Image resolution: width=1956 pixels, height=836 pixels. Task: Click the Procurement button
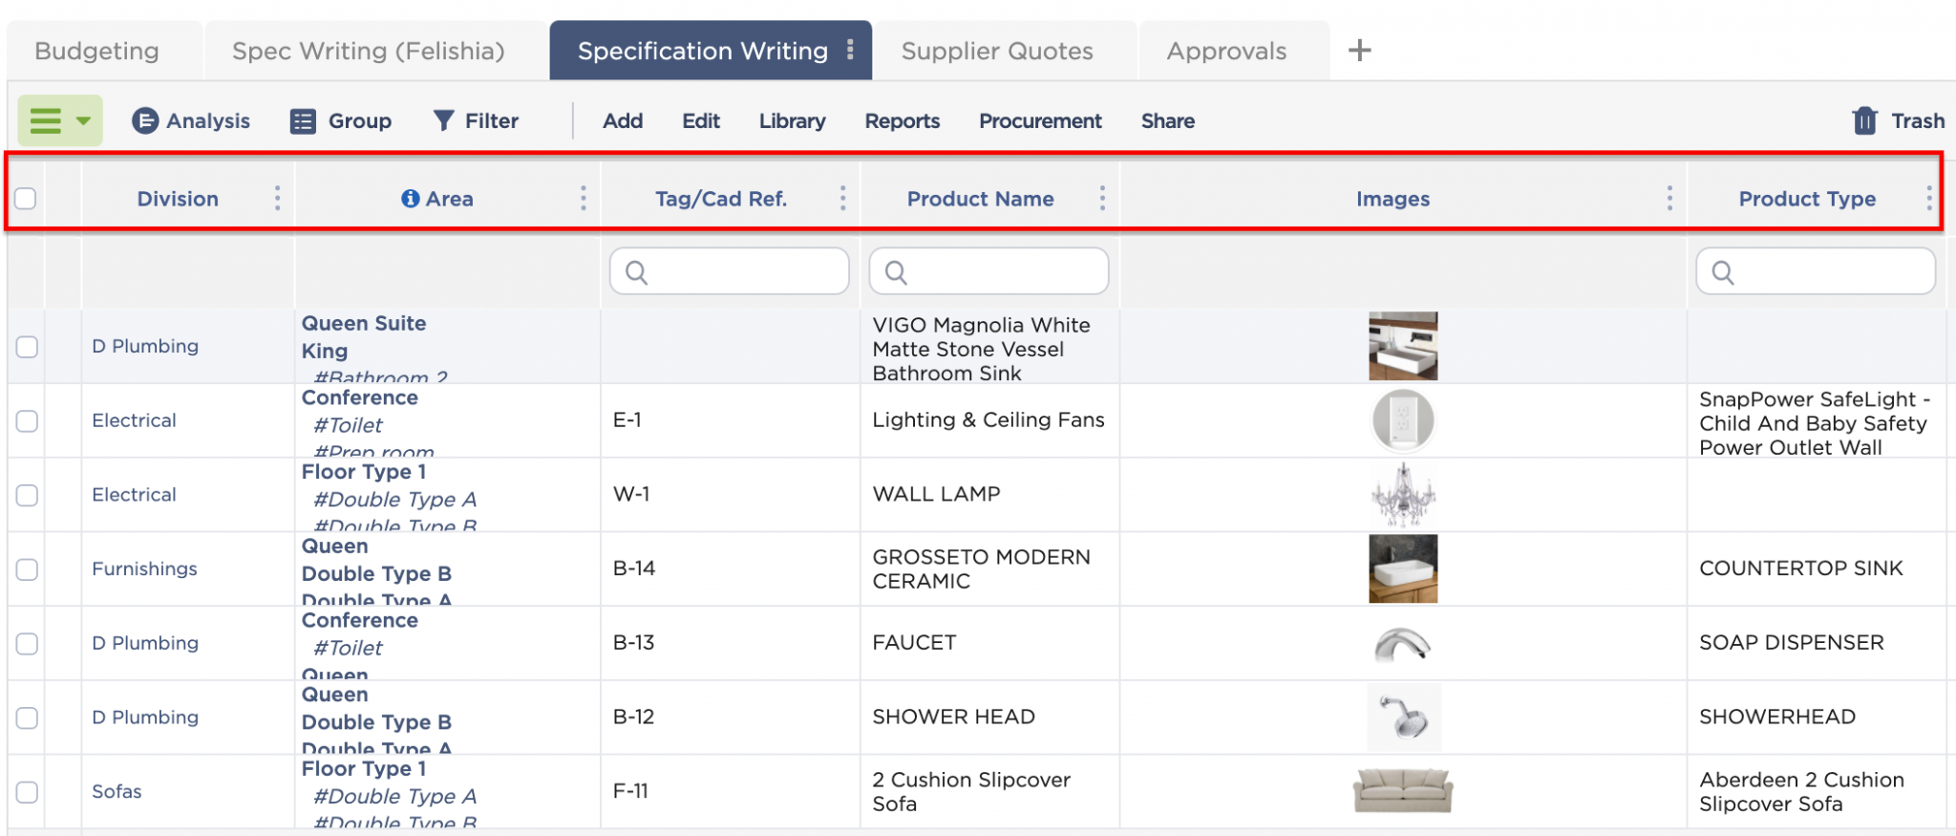pyautogui.click(x=1039, y=121)
